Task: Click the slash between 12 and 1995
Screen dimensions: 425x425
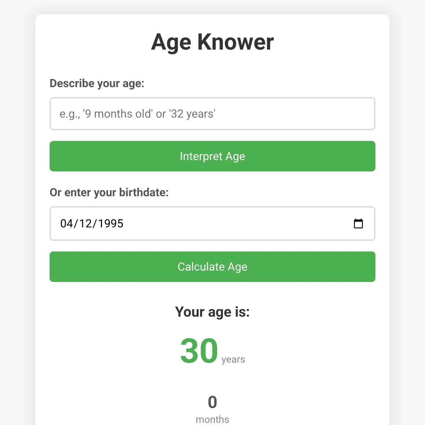Action: tap(95, 223)
